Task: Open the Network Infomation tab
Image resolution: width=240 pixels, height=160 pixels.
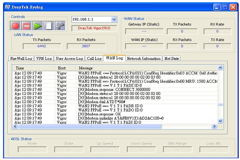Action: (144, 59)
